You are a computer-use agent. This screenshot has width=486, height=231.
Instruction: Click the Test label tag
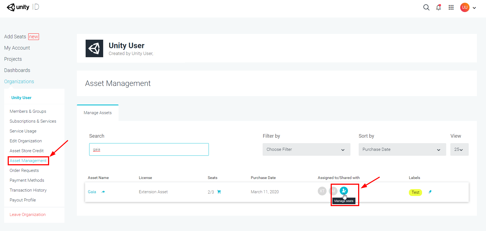click(x=415, y=192)
